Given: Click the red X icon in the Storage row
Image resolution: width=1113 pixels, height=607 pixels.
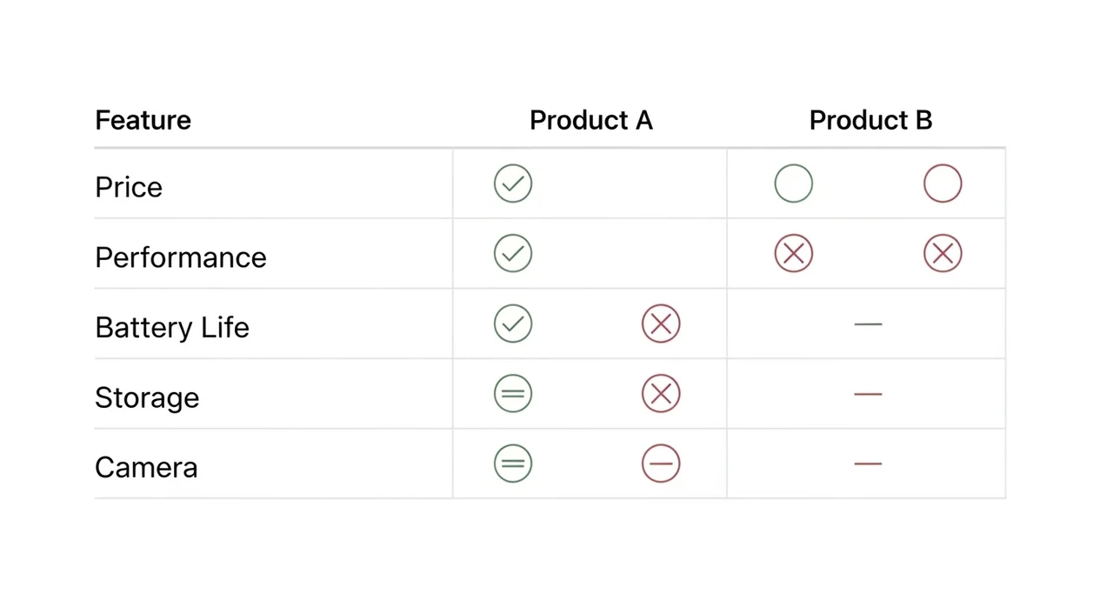Looking at the screenshot, I should (661, 394).
